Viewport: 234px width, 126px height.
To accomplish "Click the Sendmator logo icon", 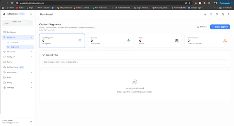I will point(4,14).
